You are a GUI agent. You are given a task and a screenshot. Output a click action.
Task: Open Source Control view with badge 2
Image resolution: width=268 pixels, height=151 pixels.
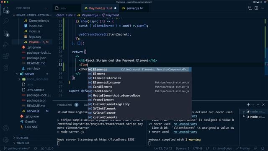pyautogui.click(x=6, y=33)
